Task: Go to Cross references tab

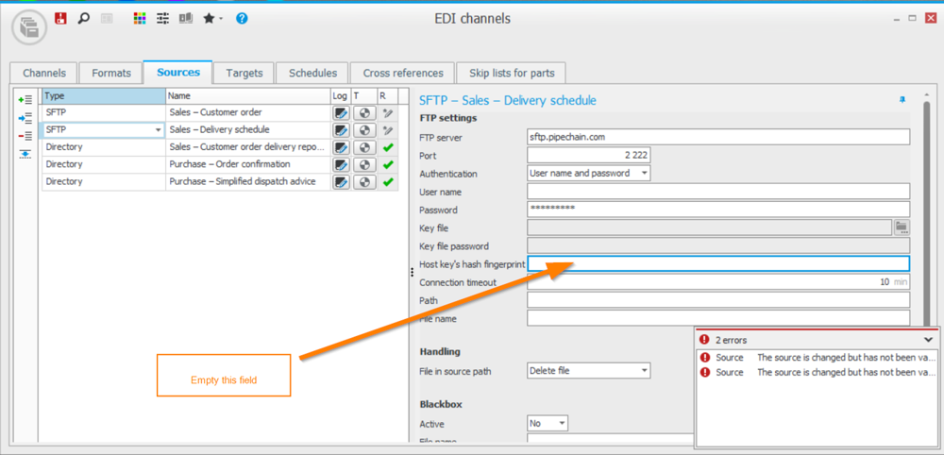Action: (403, 74)
